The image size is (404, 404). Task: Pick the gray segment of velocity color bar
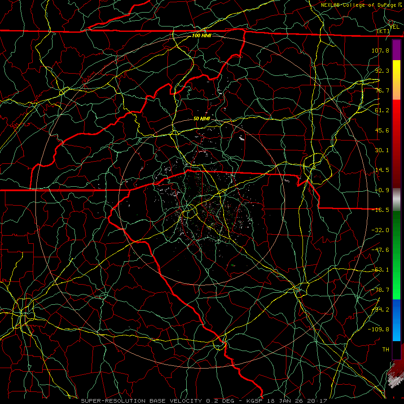tap(396, 200)
